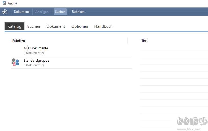Click the highlighted Suchen toolbar button
208x131 pixels.
[x=60, y=12]
